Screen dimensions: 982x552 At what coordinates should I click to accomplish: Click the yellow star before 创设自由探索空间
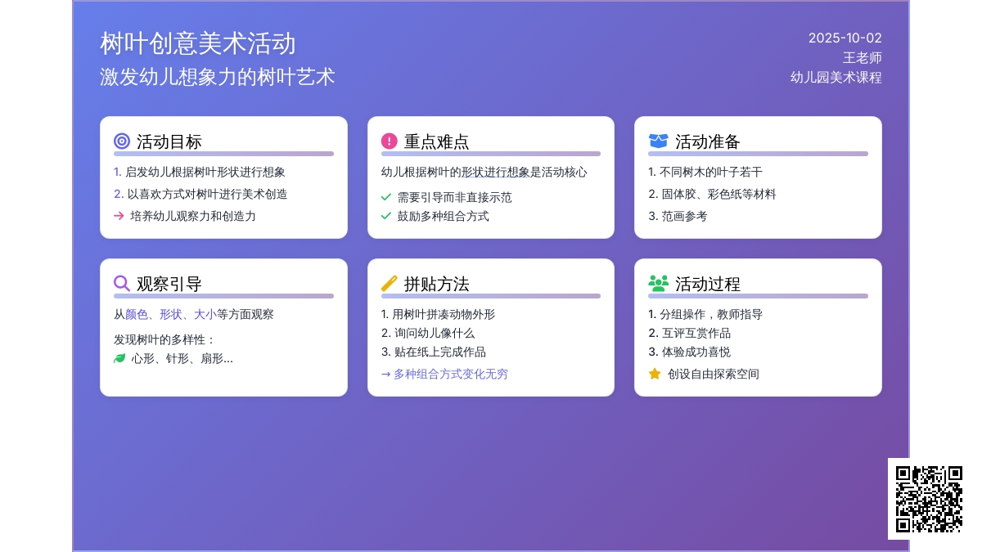pos(655,374)
